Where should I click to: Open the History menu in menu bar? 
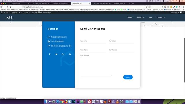25,1
